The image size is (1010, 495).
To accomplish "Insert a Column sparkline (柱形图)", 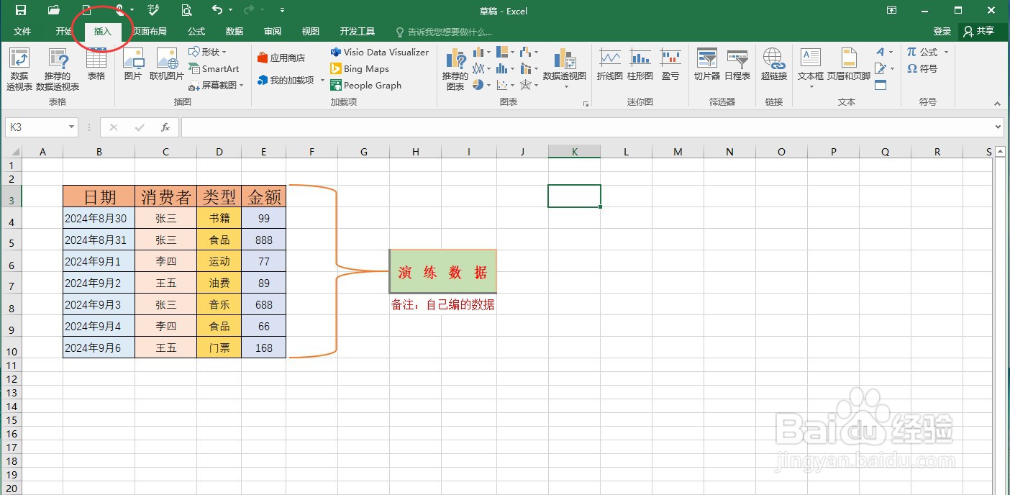I will [640, 65].
